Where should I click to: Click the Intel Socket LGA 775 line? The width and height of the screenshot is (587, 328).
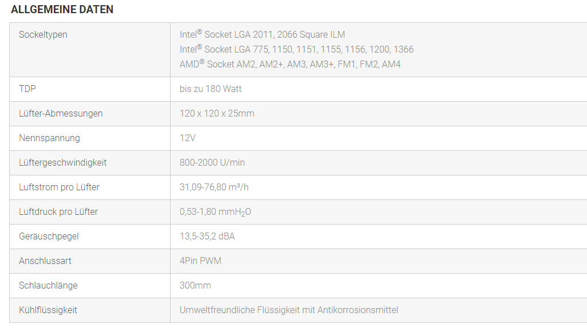click(x=296, y=49)
